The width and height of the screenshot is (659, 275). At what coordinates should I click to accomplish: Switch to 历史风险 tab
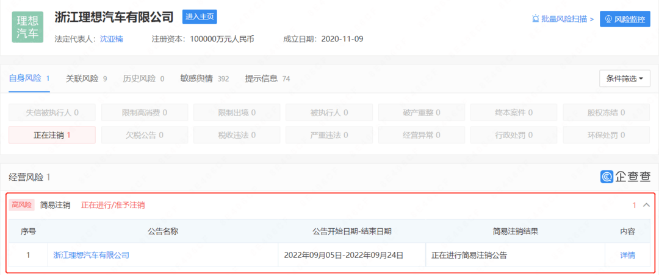point(143,78)
